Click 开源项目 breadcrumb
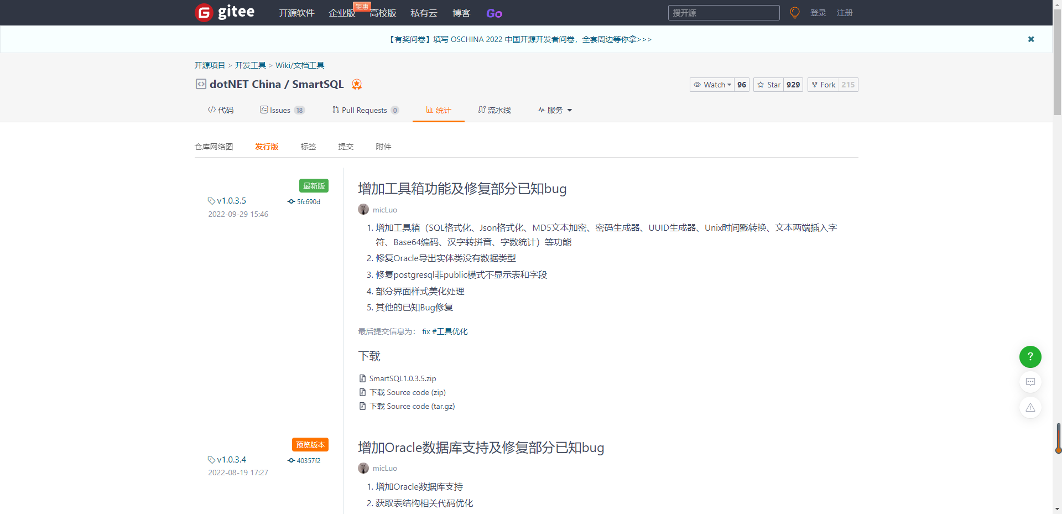This screenshot has height=514, width=1062. tap(210, 65)
